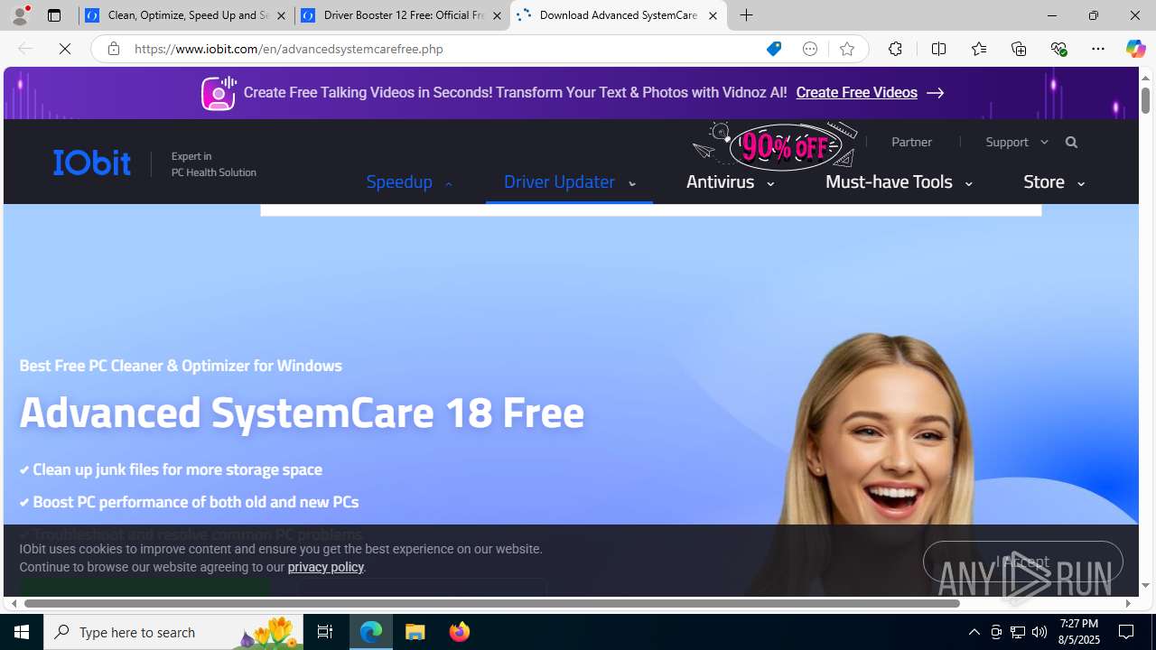Open the shopping price tag icon
The image size is (1156, 650).
[x=774, y=49]
